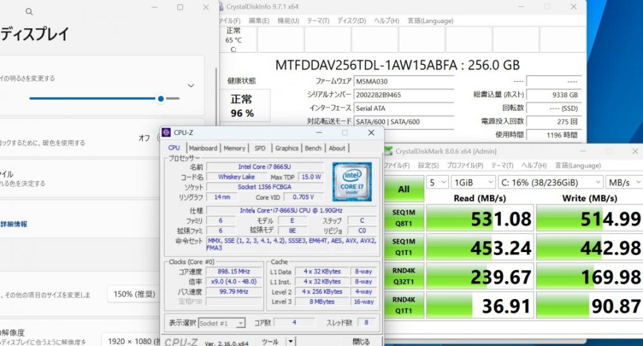Open the test count dropdown showing 5
The width and height of the screenshot is (643, 346).
click(x=437, y=183)
